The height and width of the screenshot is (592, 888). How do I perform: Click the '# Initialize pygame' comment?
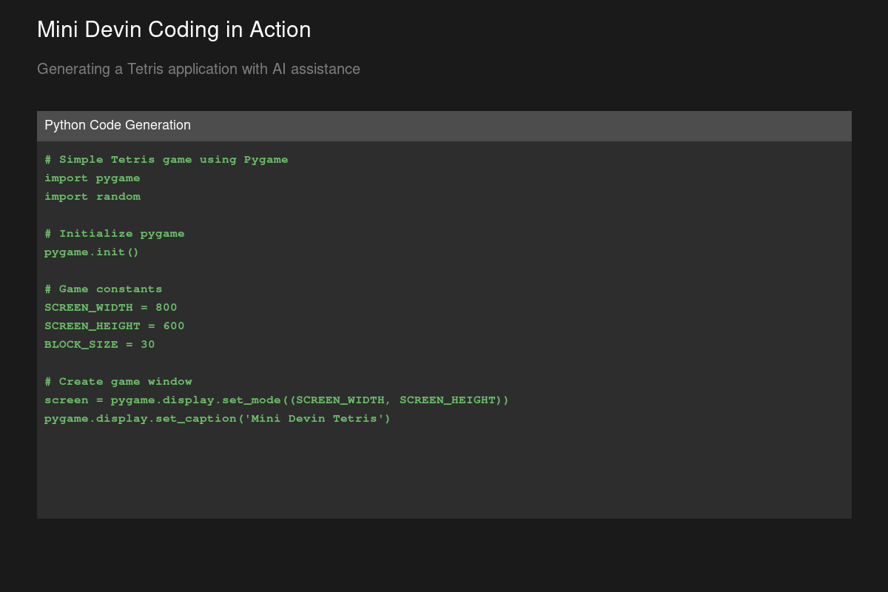(x=115, y=234)
